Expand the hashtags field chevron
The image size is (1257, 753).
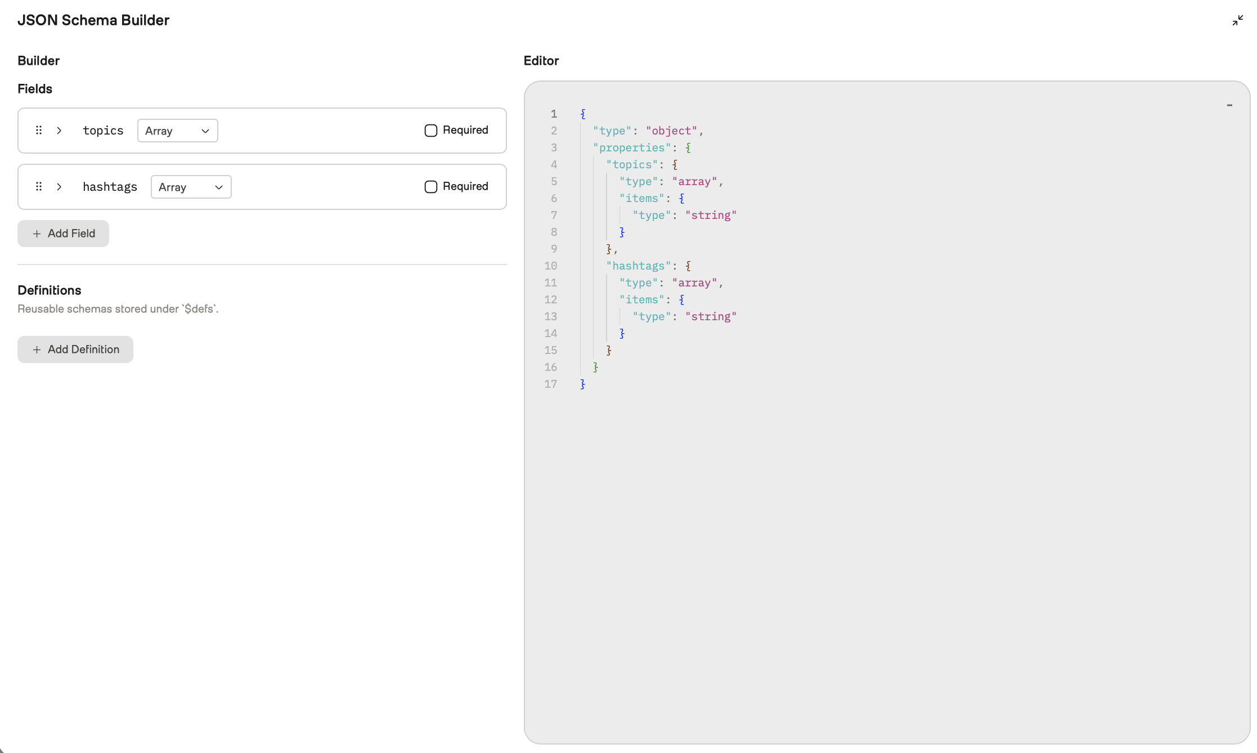[59, 187]
